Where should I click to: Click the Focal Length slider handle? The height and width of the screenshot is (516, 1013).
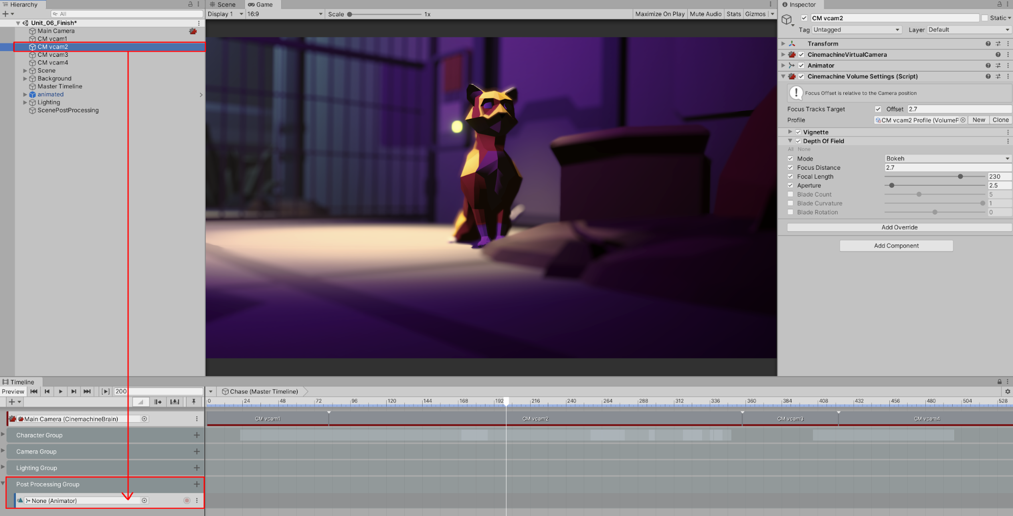click(960, 177)
